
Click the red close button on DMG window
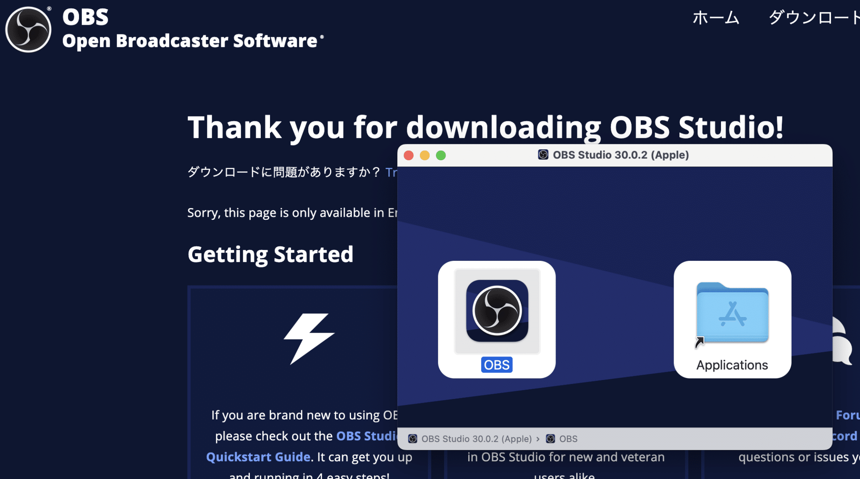412,155
